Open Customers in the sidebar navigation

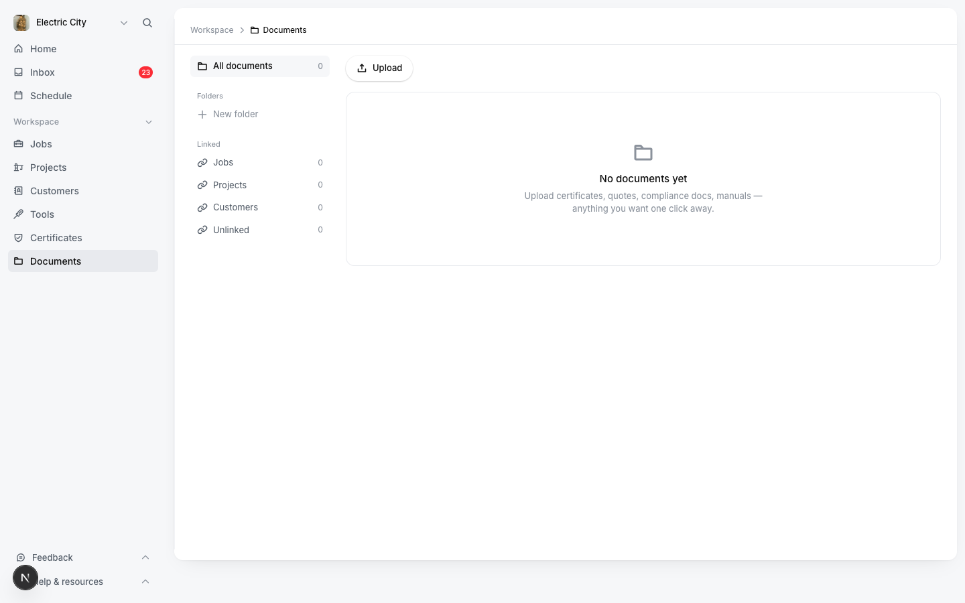tap(83, 191)
